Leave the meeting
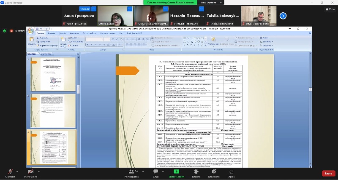338x180 pixels. pyautogui.click(x=328, y=173)
